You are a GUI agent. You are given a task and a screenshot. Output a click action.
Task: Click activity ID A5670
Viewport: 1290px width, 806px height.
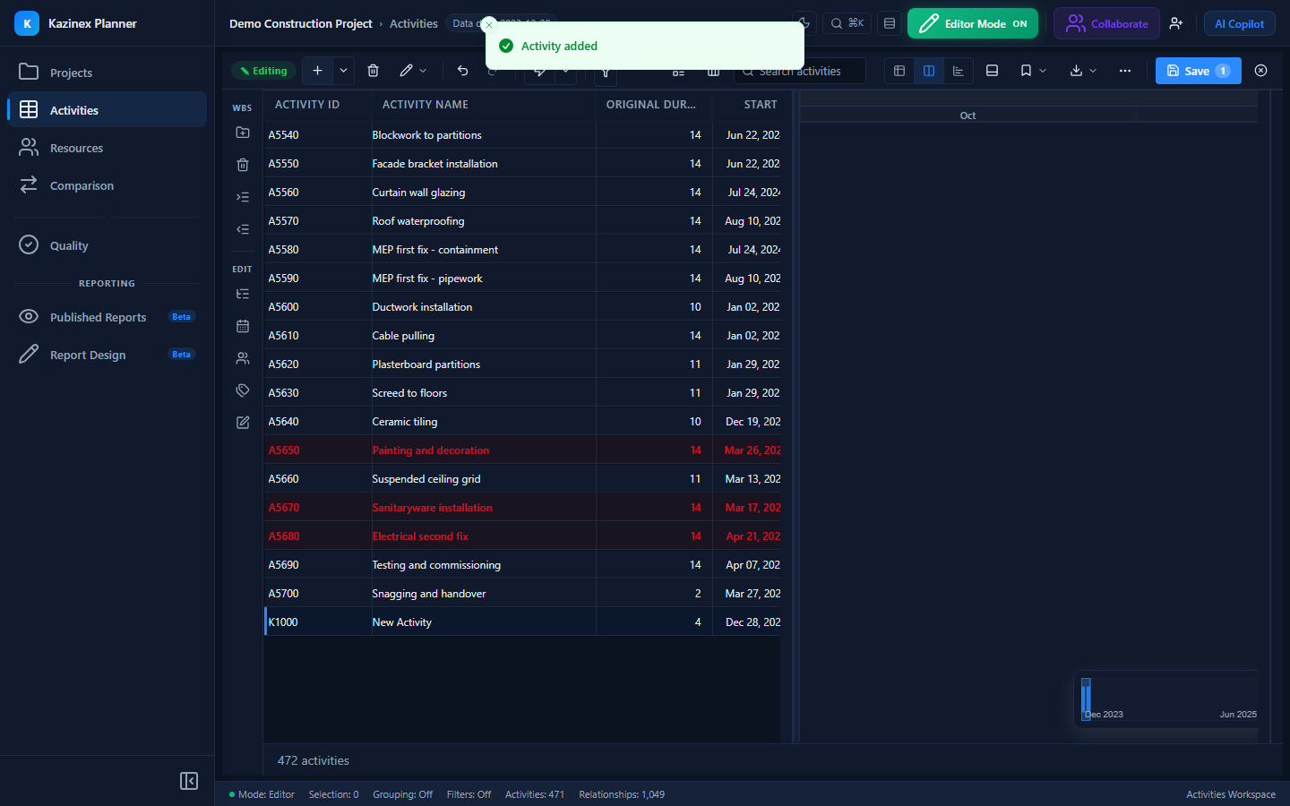point(284,508)
